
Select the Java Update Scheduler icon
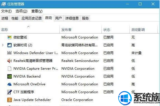tap(10, 100)
